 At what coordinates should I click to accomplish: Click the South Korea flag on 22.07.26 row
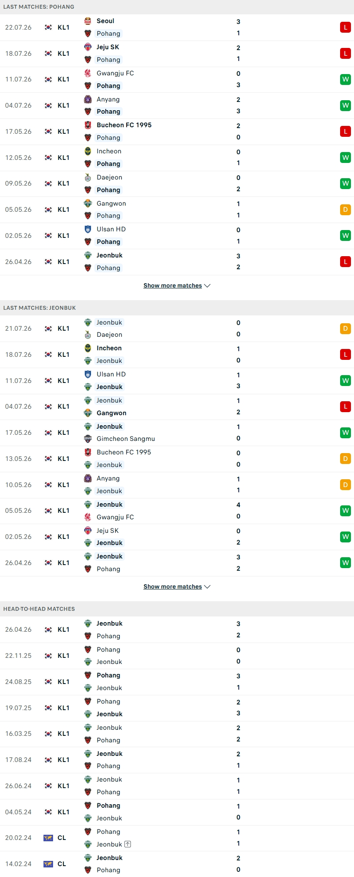48,27
